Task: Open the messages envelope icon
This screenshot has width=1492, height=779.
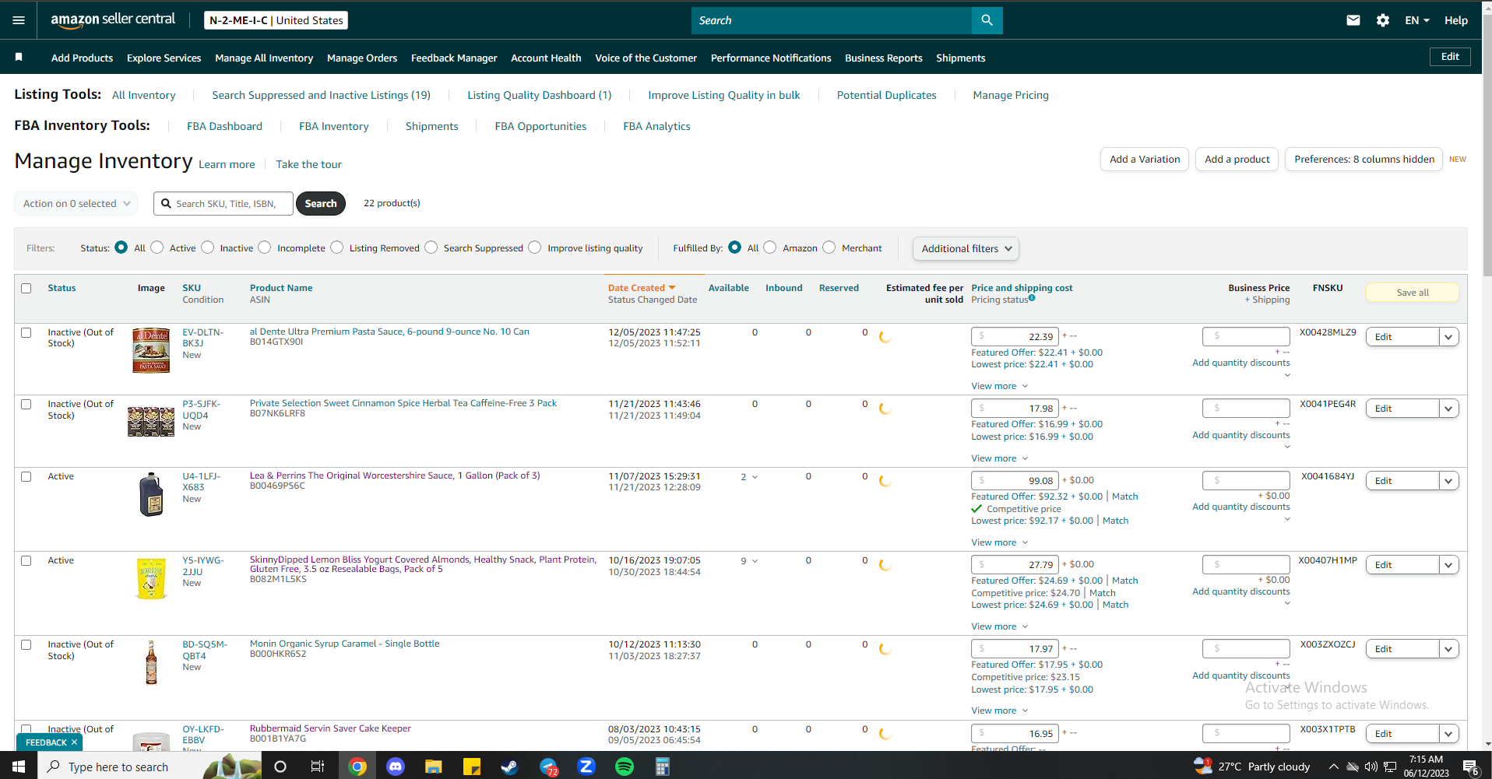Action: [1353, 20]
